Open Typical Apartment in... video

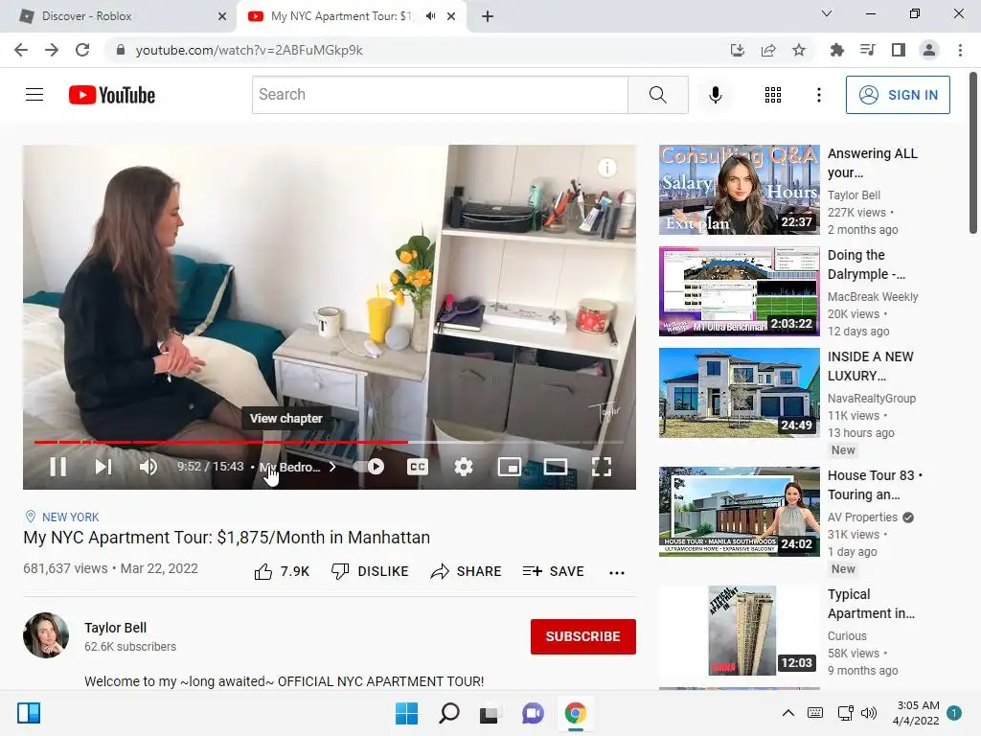(x=739, y=631)
